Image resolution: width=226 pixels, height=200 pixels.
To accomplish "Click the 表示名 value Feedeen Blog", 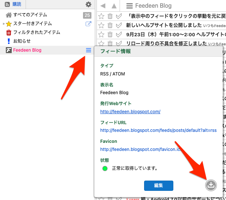I will [114, 93].
